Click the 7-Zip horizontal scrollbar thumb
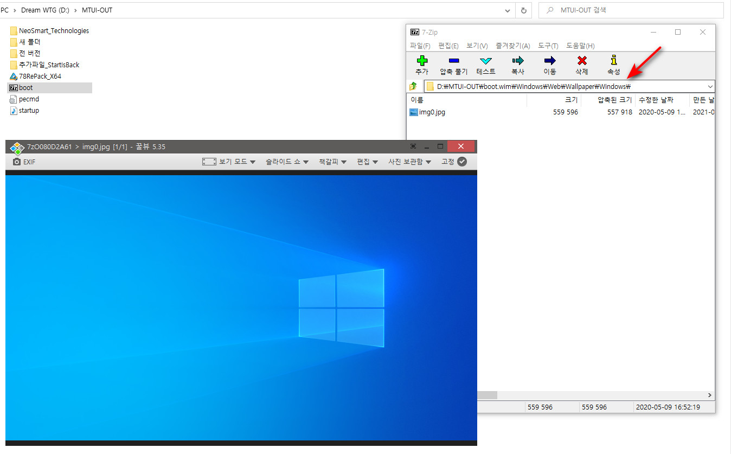This screenshot has height=454, width=731. [487, 395]
